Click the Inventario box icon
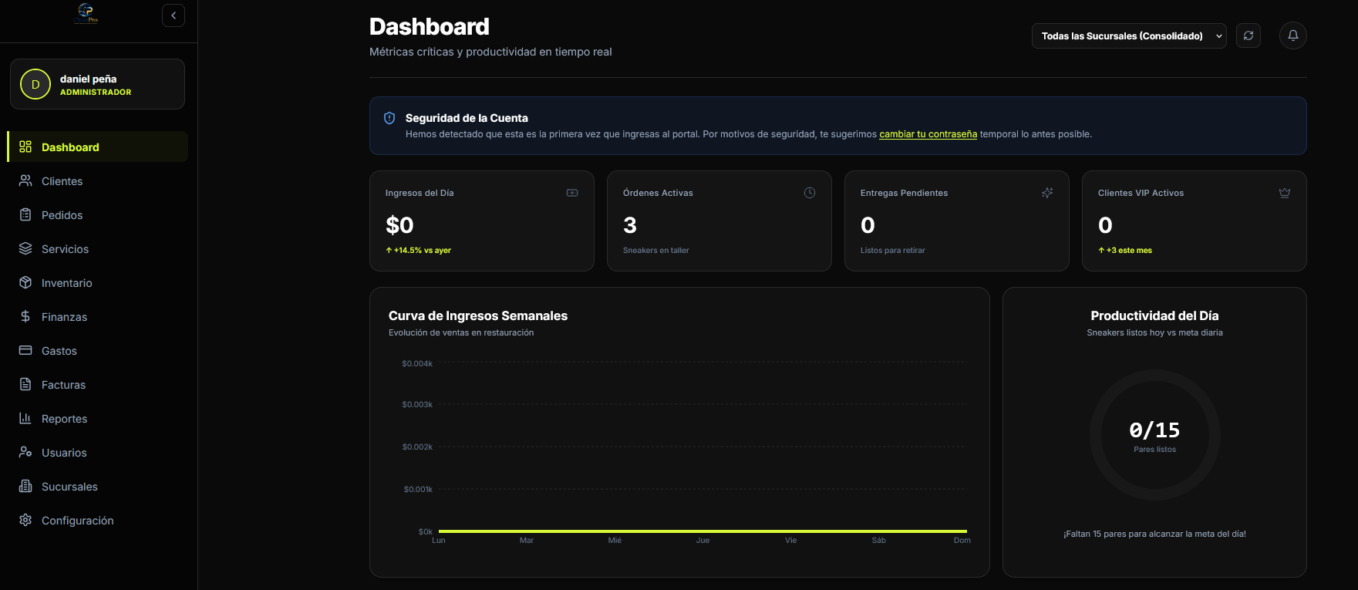This screenshot has height=590, width=1358. (x=25, y=282)
